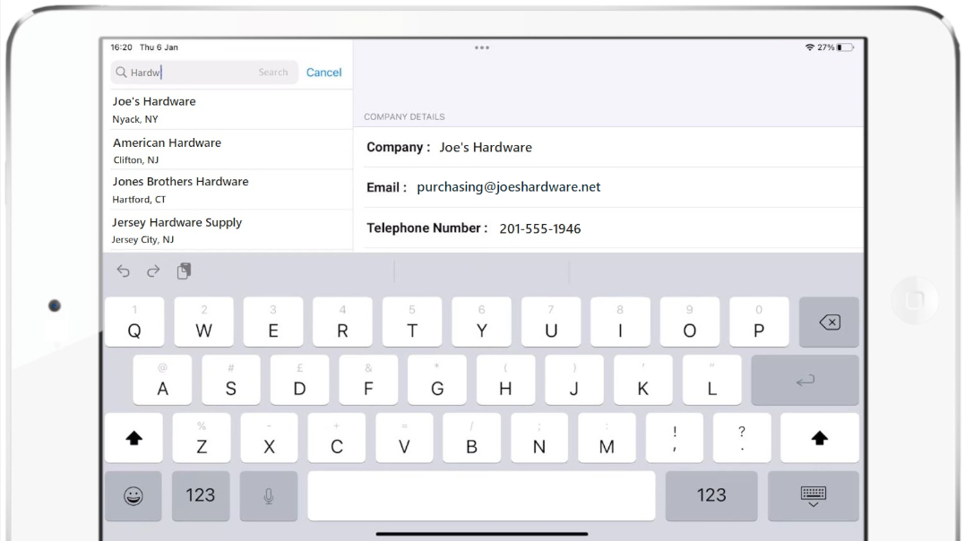Switch to numbers with right 123 key
965x541 pixels.
tap(711, 495)
